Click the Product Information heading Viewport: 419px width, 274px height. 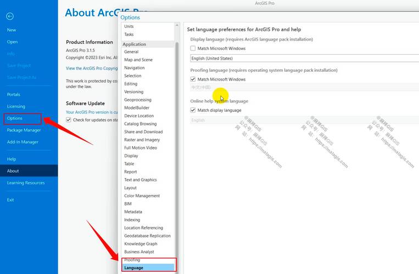point(90,42)
